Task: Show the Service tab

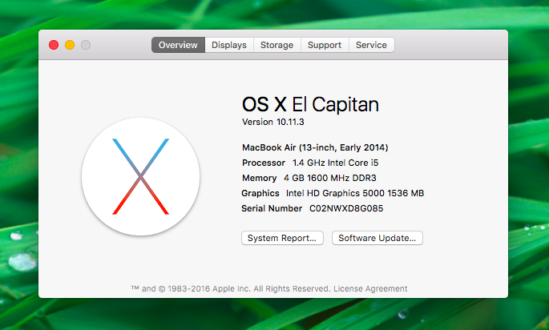Action: tap(371, 46)
